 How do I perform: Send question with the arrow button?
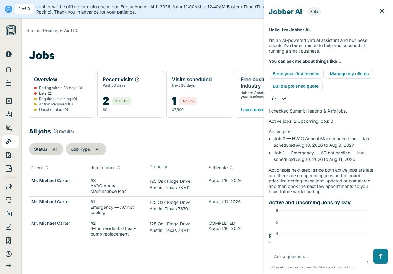[x=381, y=256]
